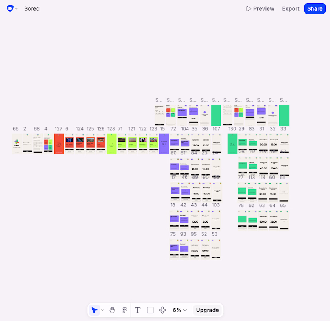The height and width of the screenshot is (321, 330).
Task: Open the Export option
Action: click(291, 9)
